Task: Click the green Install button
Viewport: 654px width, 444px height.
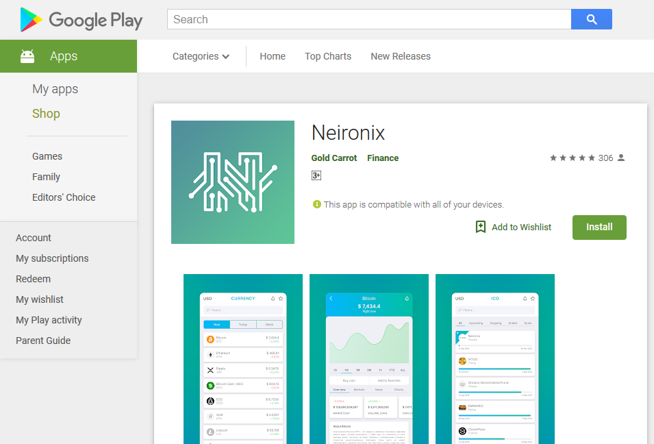Action: 599,227
